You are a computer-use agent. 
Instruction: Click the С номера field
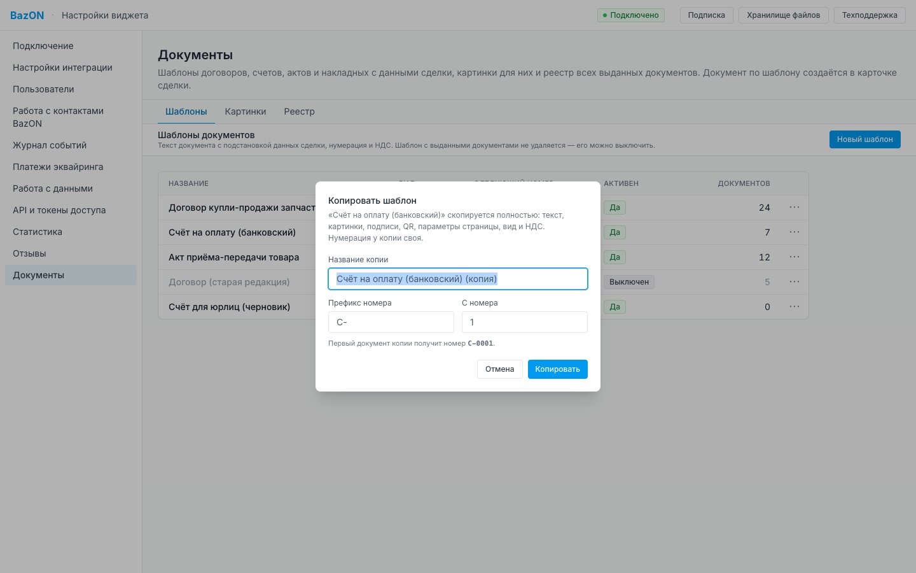pyautogui.click(x=525, y=322)
